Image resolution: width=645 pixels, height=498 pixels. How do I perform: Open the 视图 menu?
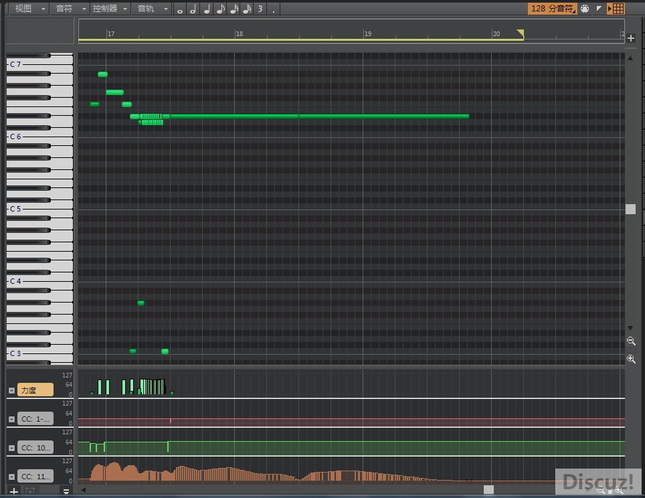(x=23, y=9)
